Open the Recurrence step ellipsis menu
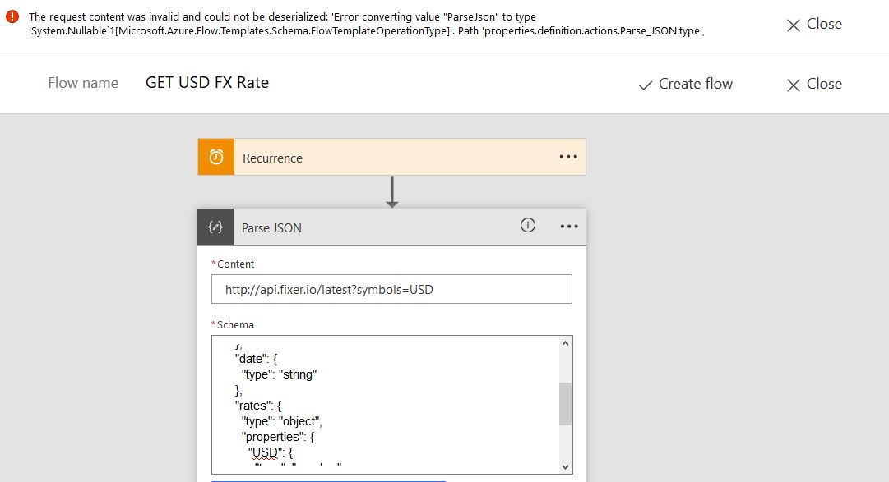Image resolution: width=889 pixels, height=482 pixels. (x=568, y=157)
